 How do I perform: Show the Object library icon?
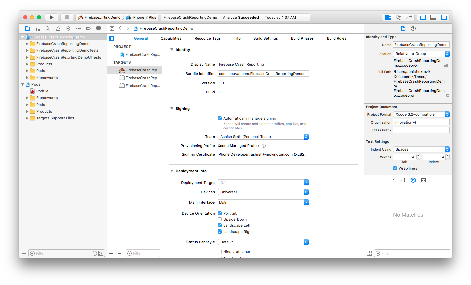413,180
